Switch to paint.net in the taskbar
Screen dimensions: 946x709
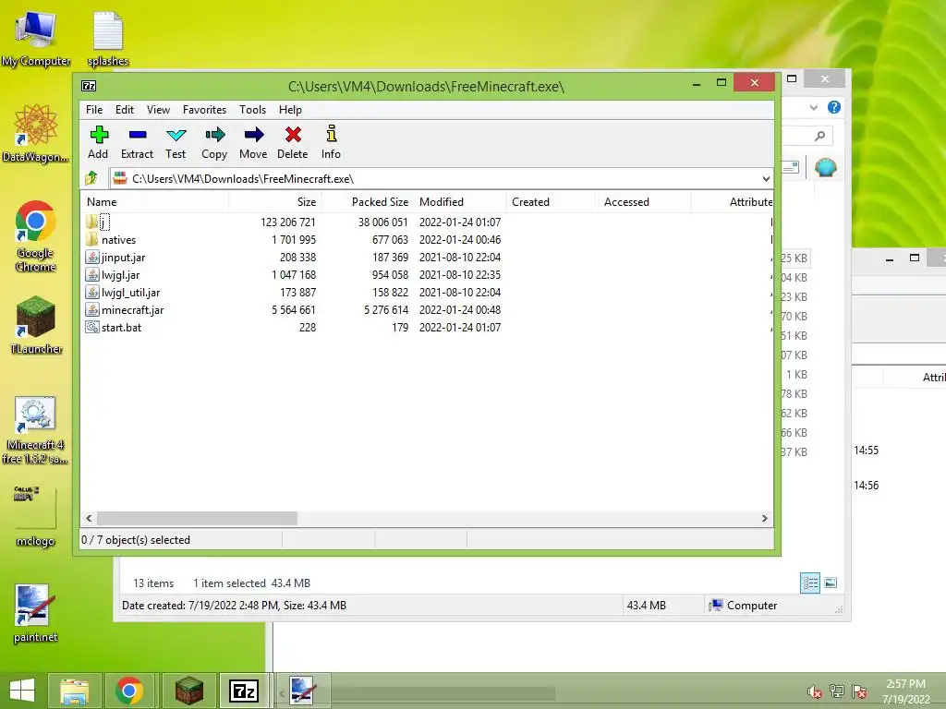click(302, 691)
